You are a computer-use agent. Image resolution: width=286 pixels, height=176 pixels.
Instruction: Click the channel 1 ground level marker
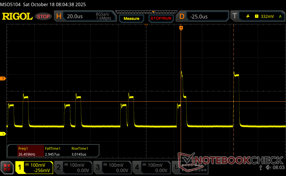[x=3, y=134]
